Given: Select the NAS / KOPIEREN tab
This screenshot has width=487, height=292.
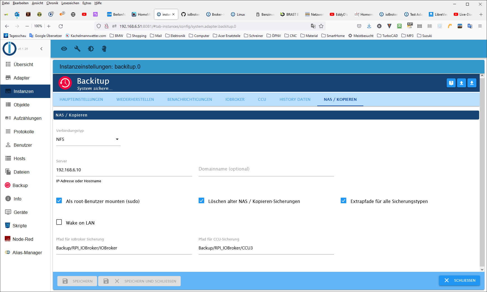Looking at the screenshot, I should tap(340, 99).
